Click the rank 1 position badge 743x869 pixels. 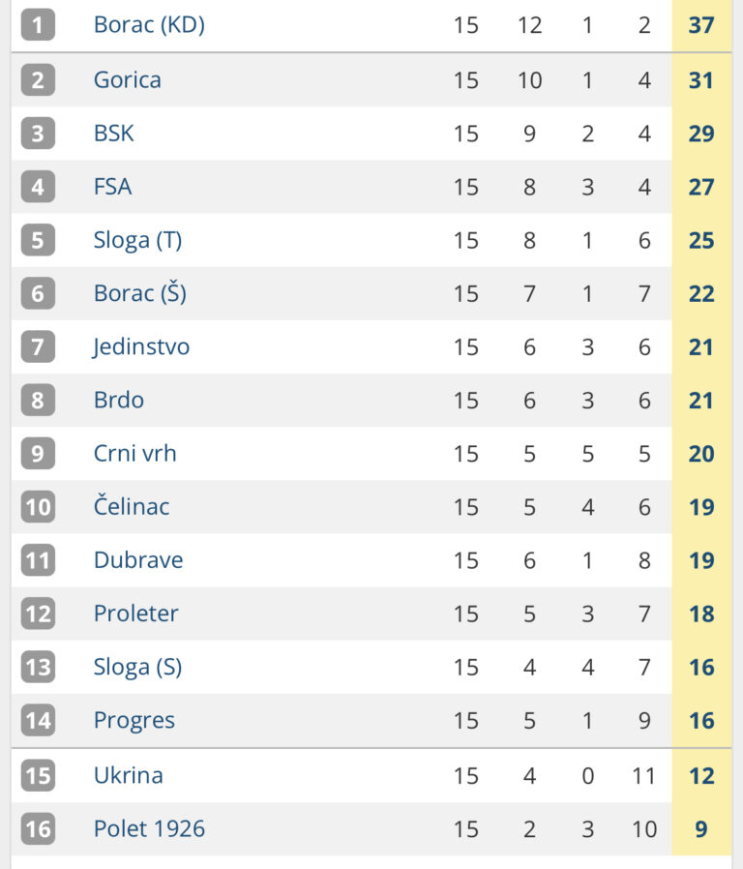tap(39, 25)
